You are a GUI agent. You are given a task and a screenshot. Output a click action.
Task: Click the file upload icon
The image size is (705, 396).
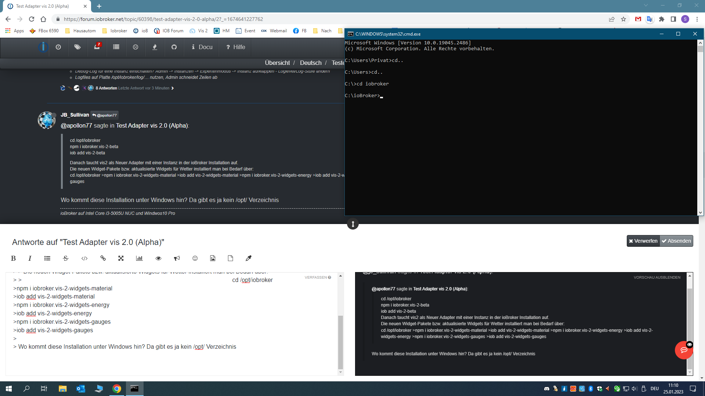[x=231, y=258]
